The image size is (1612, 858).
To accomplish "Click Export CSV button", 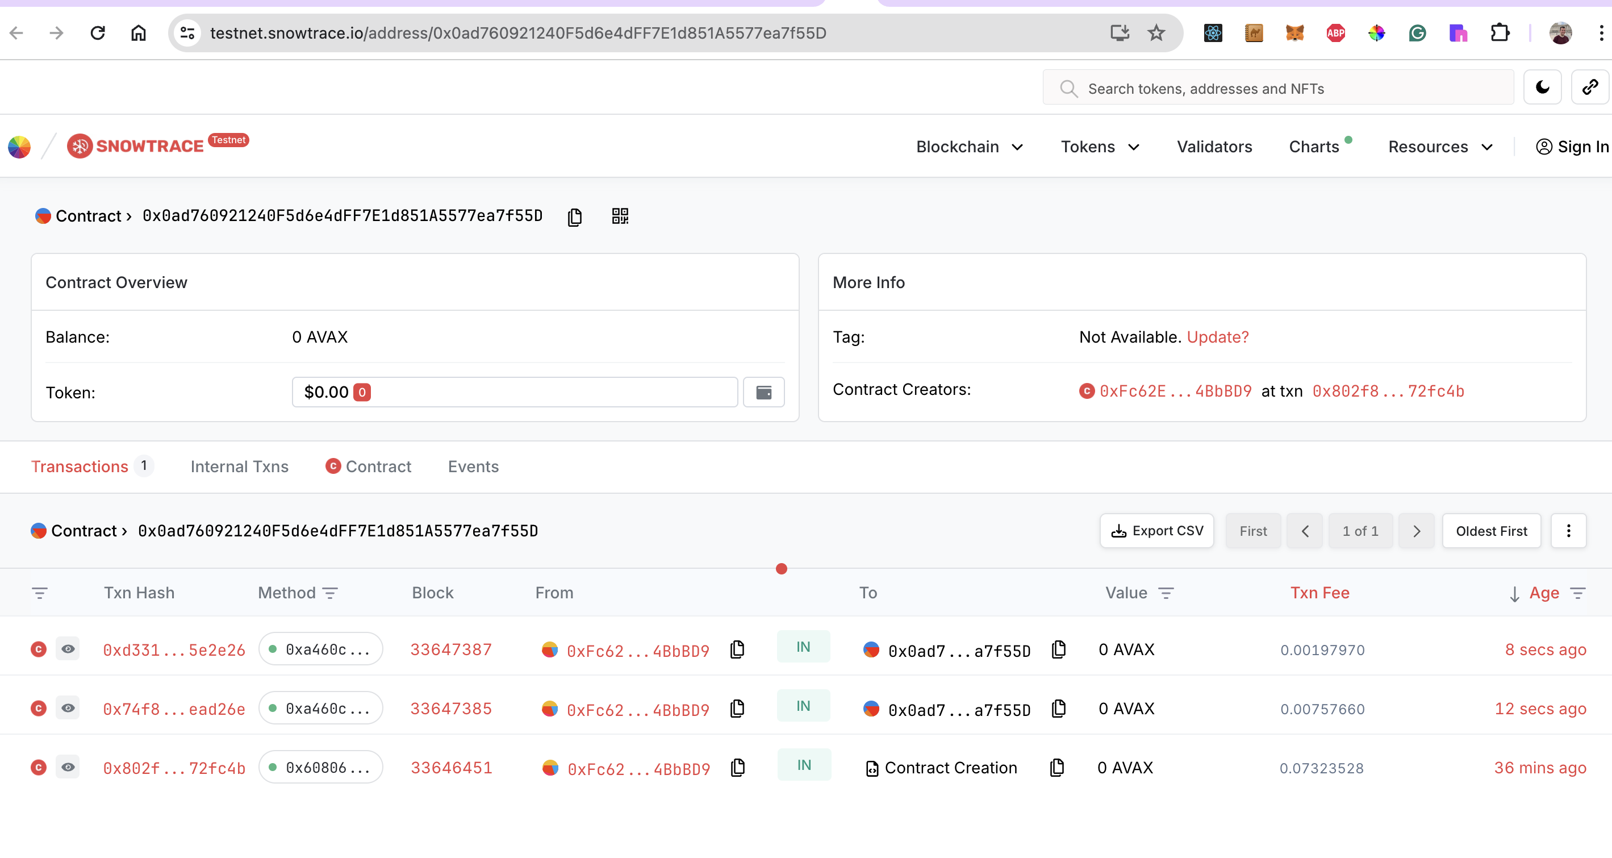I will coord(1156,531).
